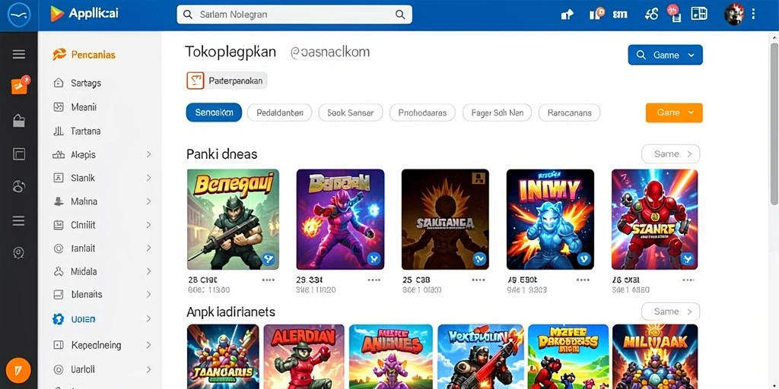Open three-dot options under Benegauj game
Screen dimensions: 779x389
(x=269, y=280)
